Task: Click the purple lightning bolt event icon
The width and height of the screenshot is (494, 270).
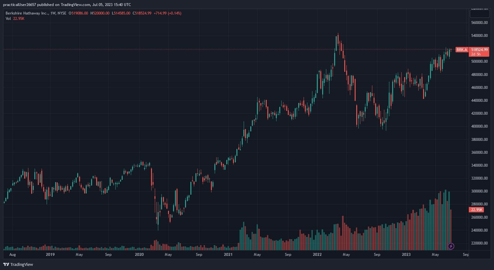Action: tap(451, 246)
